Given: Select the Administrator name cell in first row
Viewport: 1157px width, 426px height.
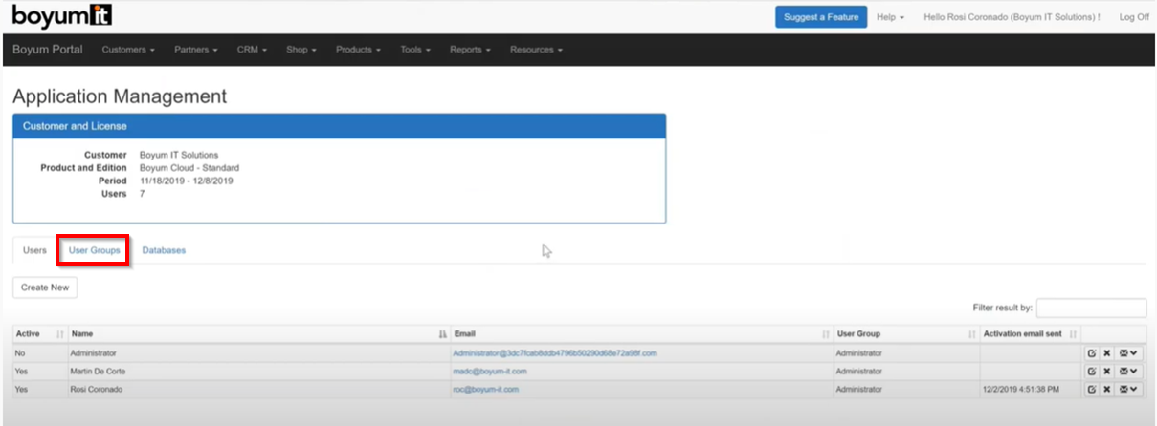Looking at the screenshot, I should pos(258,353).
